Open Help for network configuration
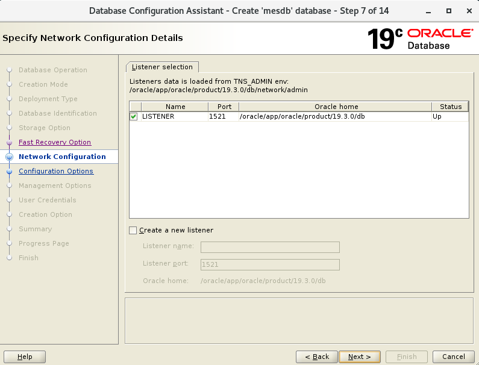This screenshot has height=365, width=479. pos(25,357)
